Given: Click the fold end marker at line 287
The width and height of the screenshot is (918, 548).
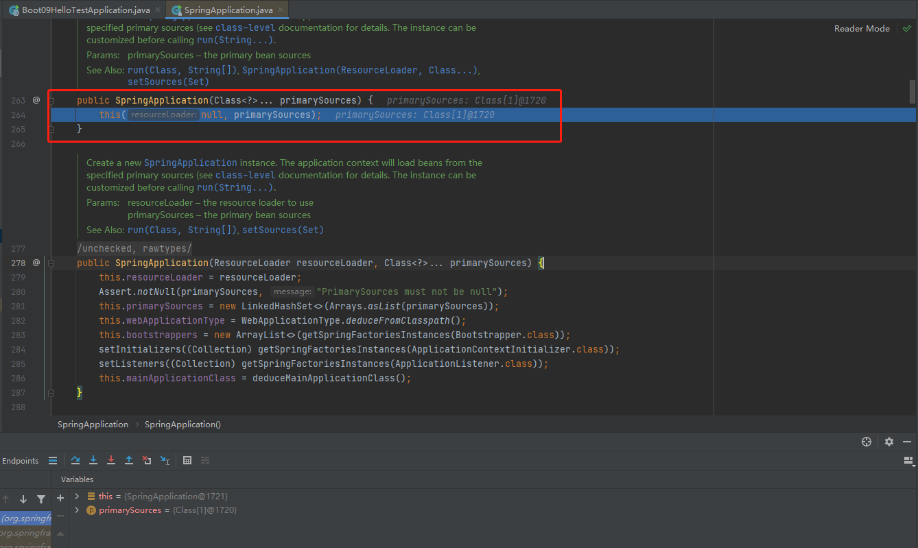Looking at the screenshot, I should (51, 393).
